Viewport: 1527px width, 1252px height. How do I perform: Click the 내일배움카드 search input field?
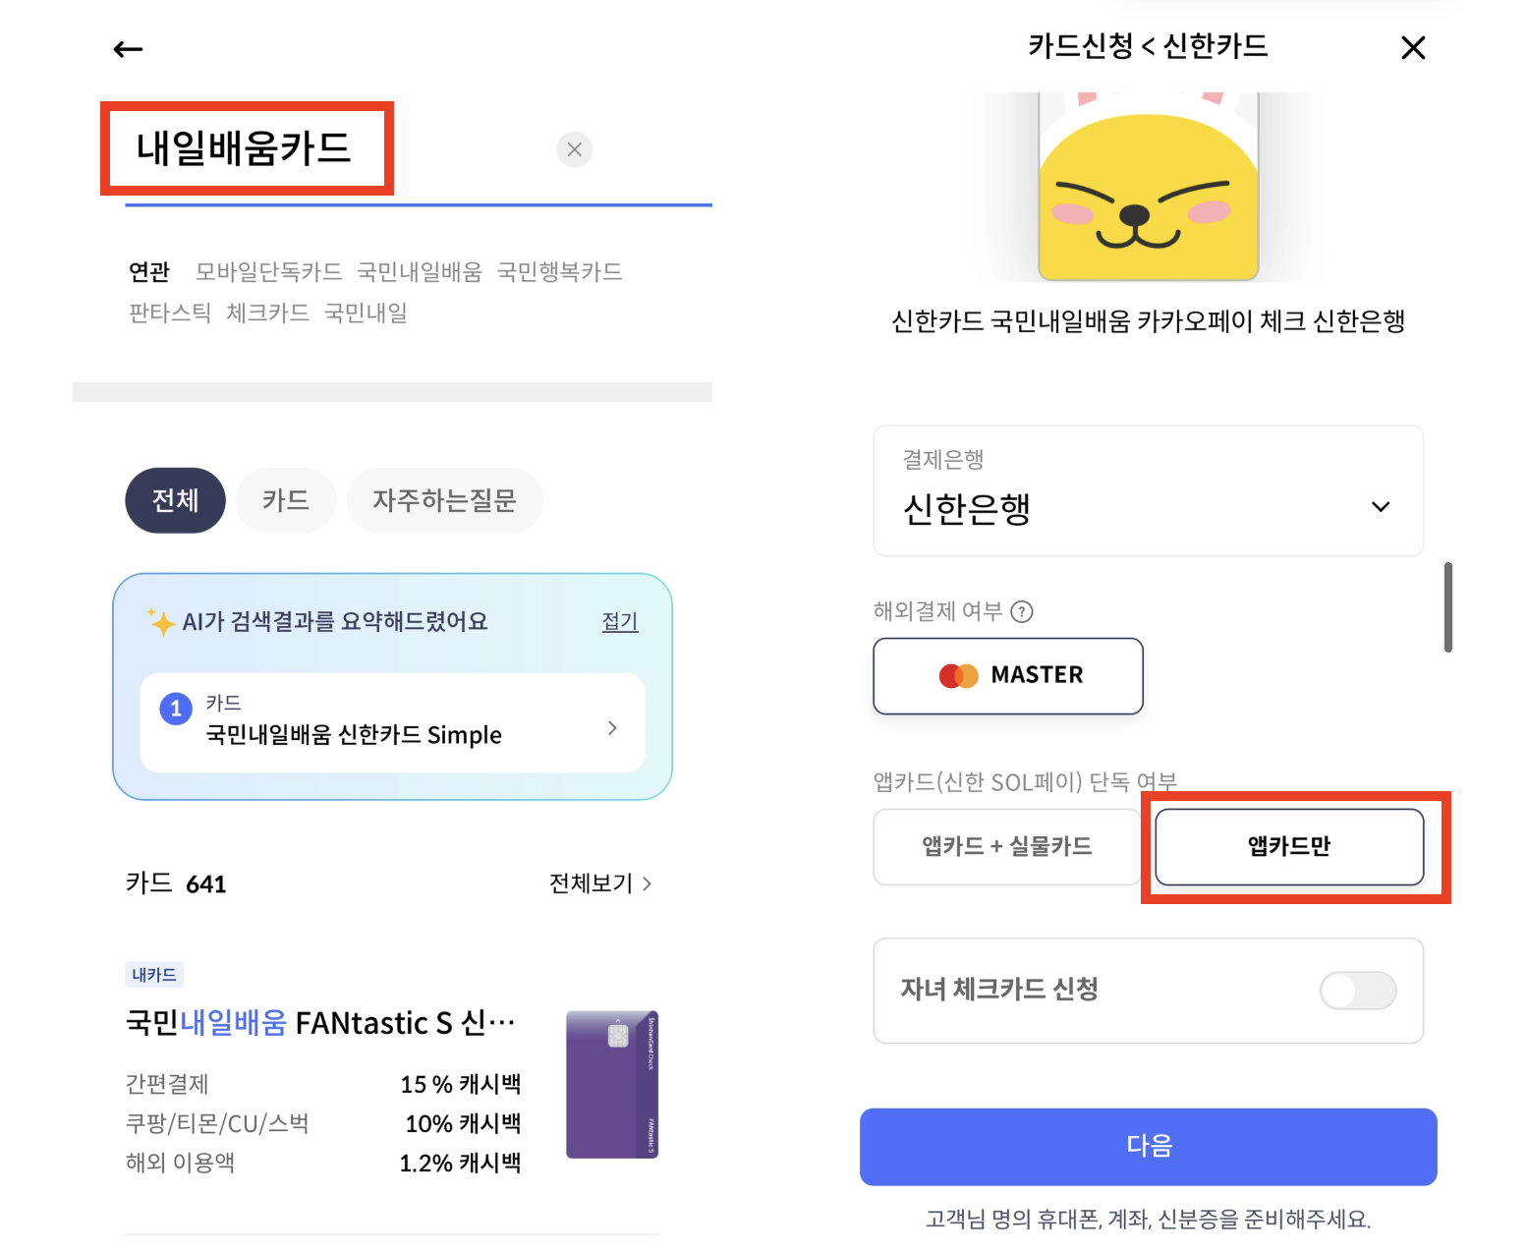click(x=334, y=149)
